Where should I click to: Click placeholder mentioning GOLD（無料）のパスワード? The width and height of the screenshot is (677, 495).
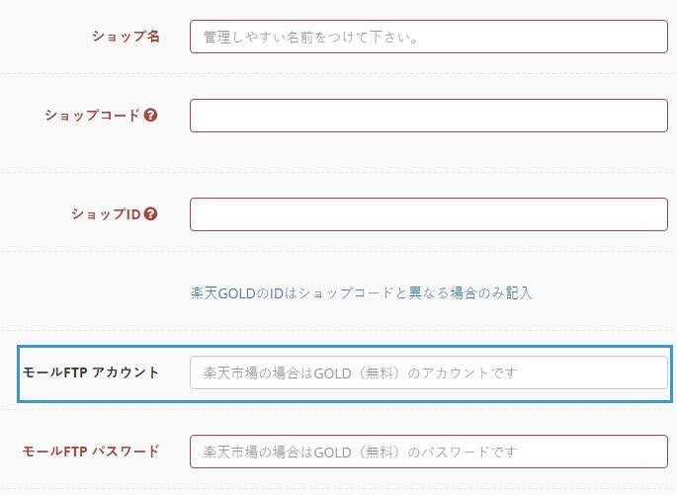coord(360,452)
